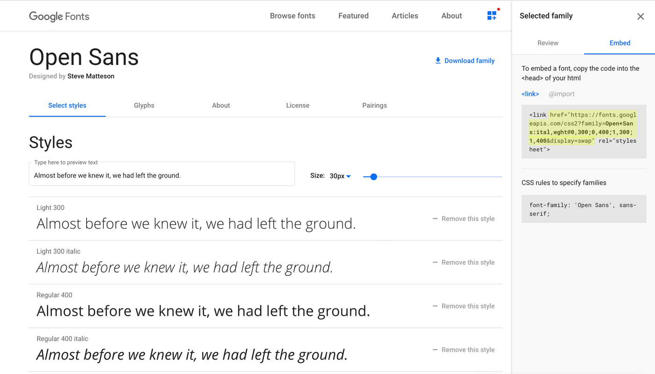Viewport: 655px width, 374px height.
Task: Click the Light 300 preview sentence
Action: tap(196, 224)
